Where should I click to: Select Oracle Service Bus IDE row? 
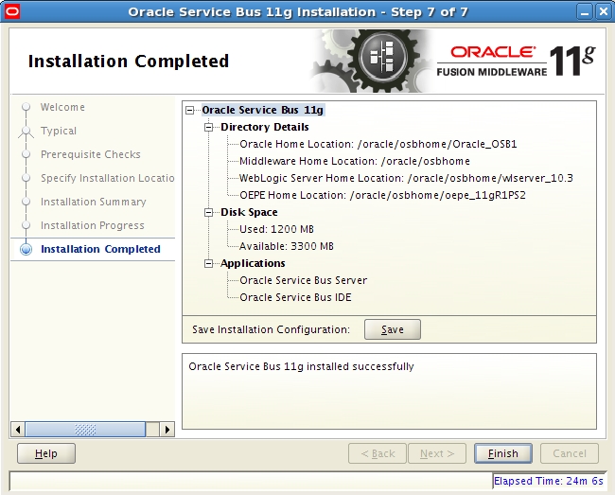pyautogui.click(x=295, y=297)
